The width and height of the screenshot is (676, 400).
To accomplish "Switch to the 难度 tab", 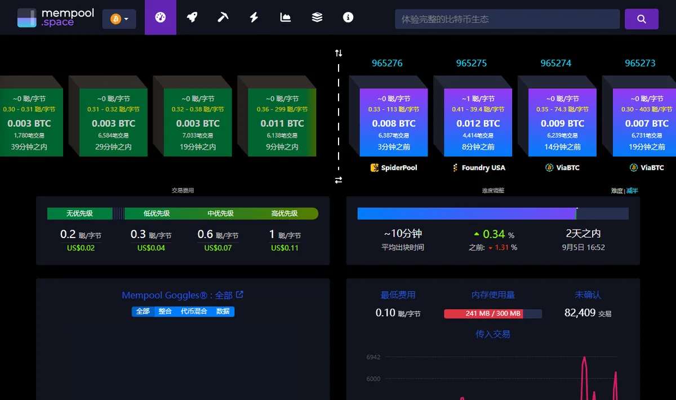I will pos(617,191).
